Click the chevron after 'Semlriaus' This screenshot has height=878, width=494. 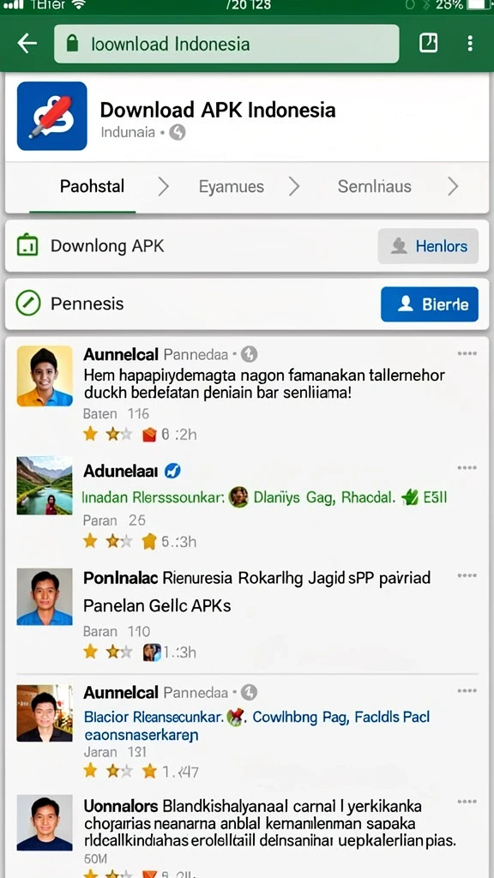[x=453, y=186]
